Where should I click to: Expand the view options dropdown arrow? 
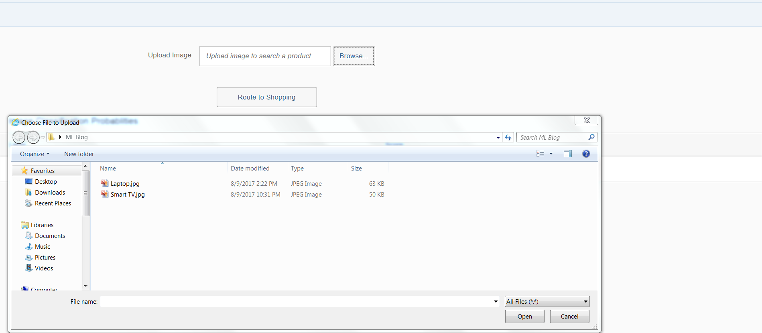[551, 154]
